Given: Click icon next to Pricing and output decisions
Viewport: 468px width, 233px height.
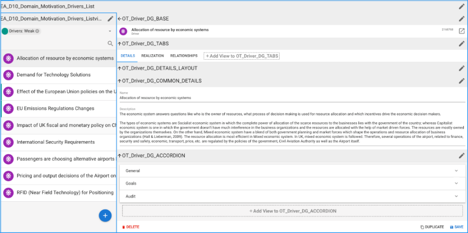Looking at the screenshot, I should pyautogui.click(x=8, y=176).
